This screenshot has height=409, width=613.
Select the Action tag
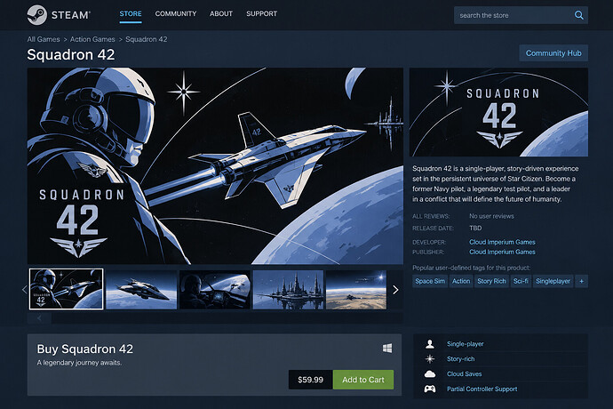point(461,281)
